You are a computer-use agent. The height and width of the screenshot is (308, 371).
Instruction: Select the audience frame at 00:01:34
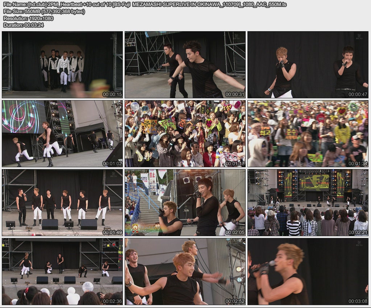[x=308, y=134]
